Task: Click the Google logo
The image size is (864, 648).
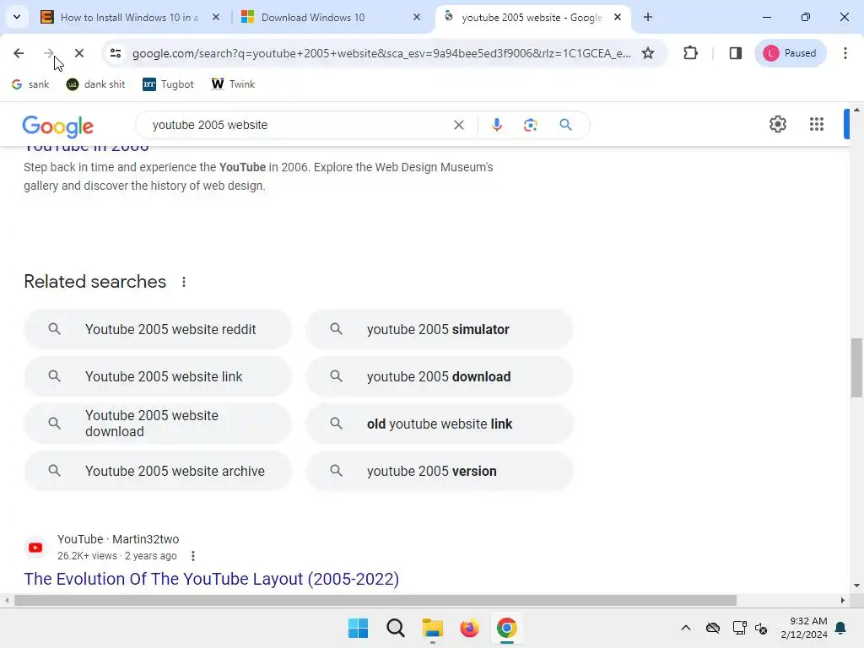Action: click(x=58, y=127)
